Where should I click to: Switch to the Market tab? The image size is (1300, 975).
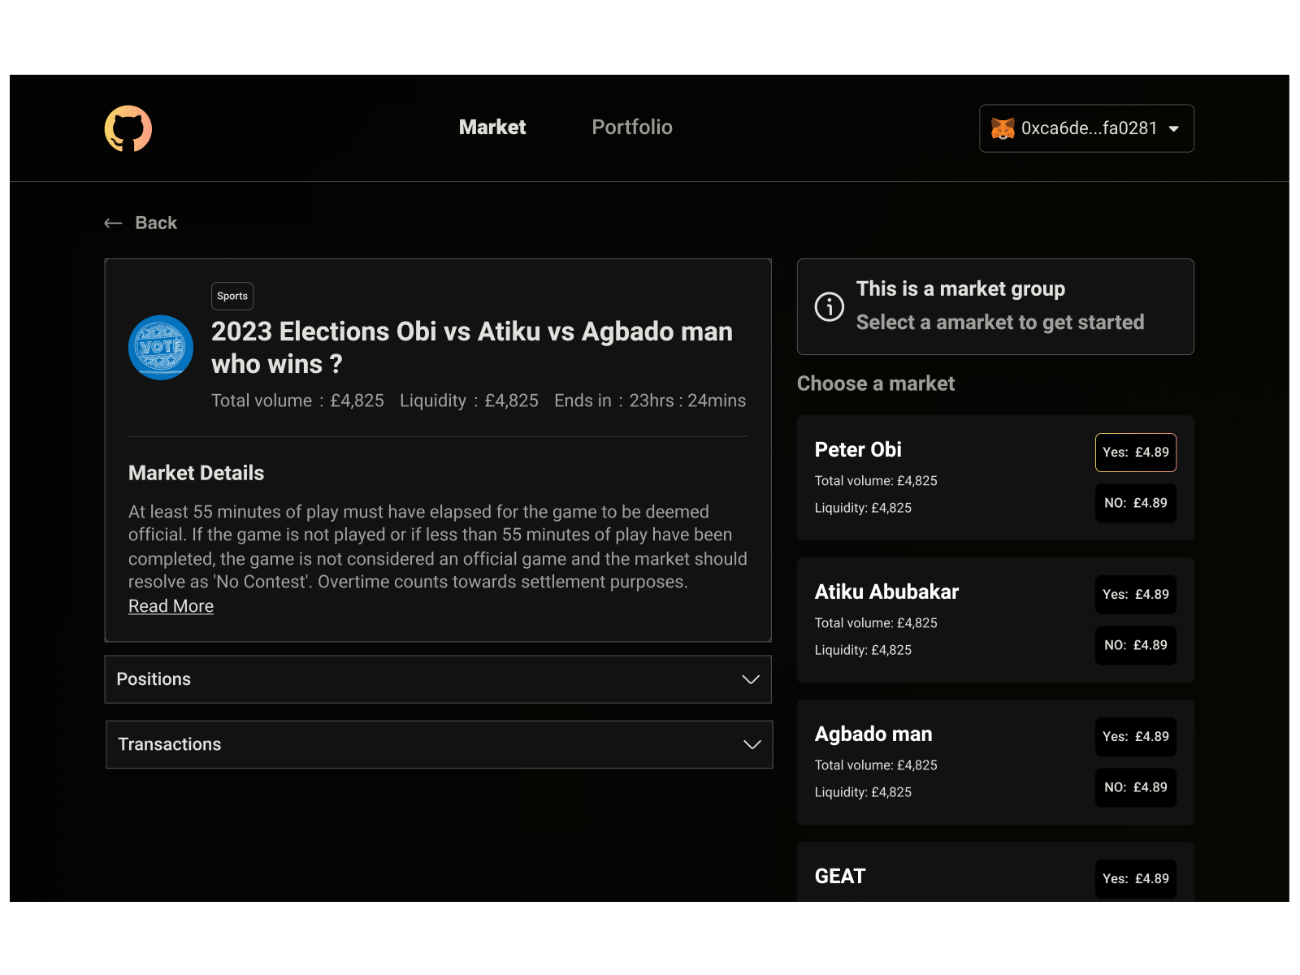pos(492,128)
